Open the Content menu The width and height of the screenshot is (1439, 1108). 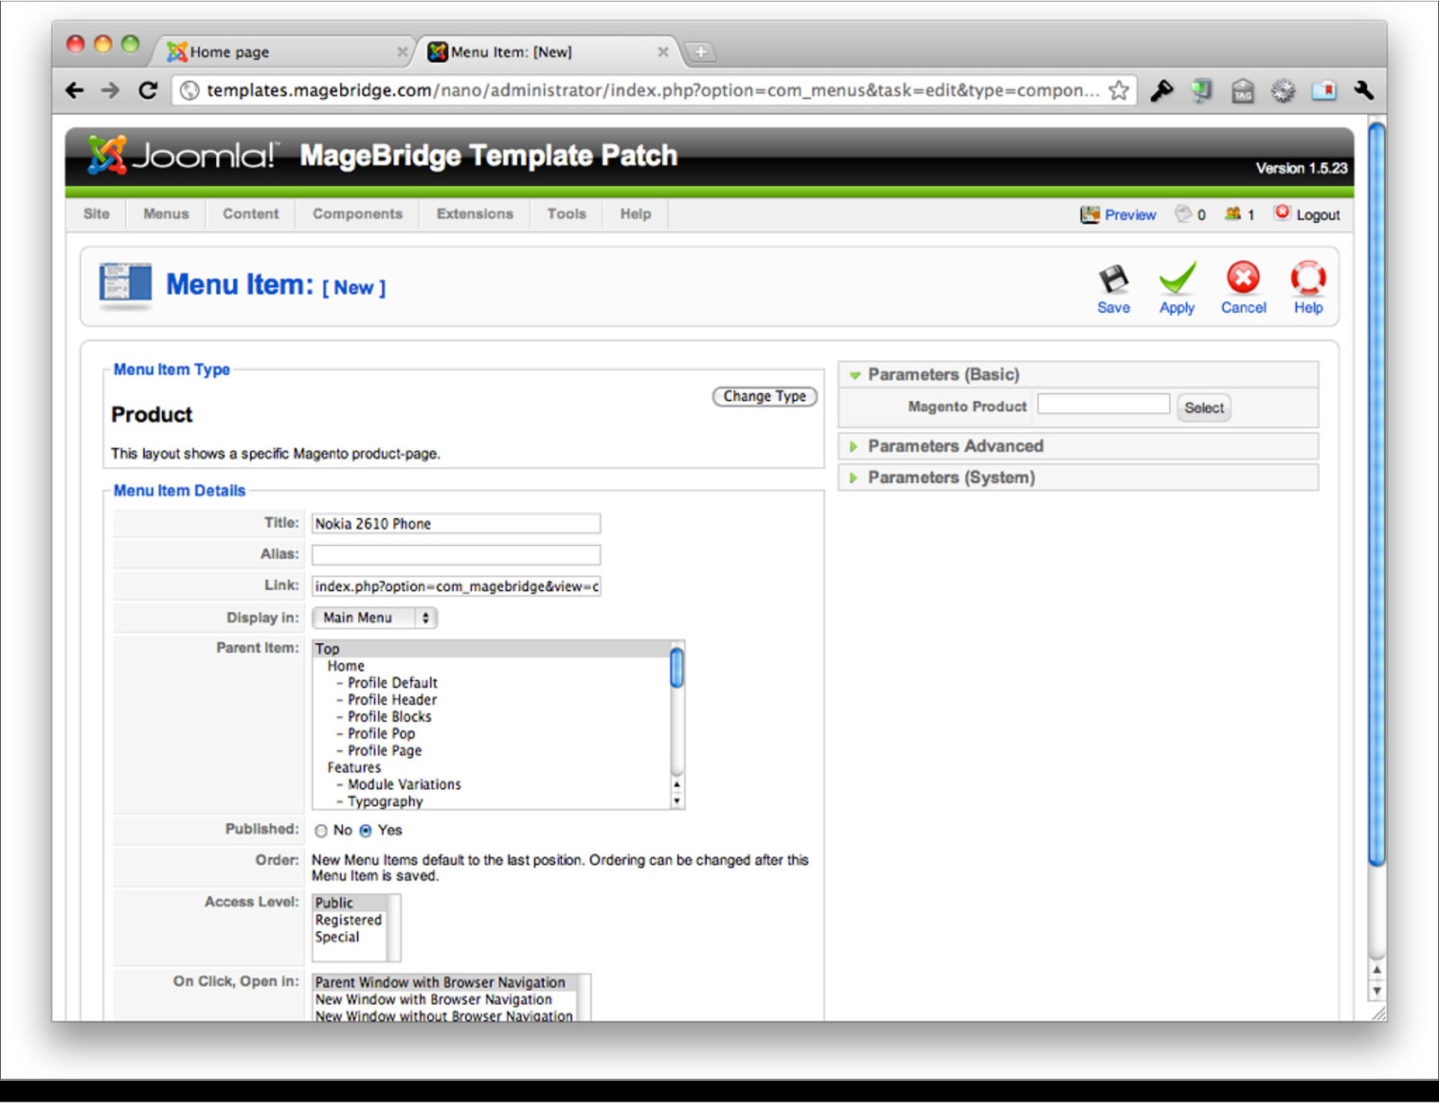click(x=251, y=214)
